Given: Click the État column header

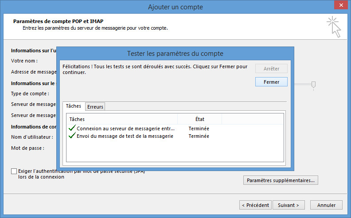Looking at the screenshot, I should pyautogui.click(x=199, y=119).
